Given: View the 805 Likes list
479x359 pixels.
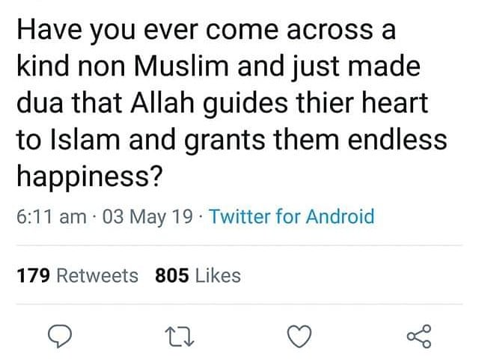Looking at the screenshot, I should pos(198,275).
